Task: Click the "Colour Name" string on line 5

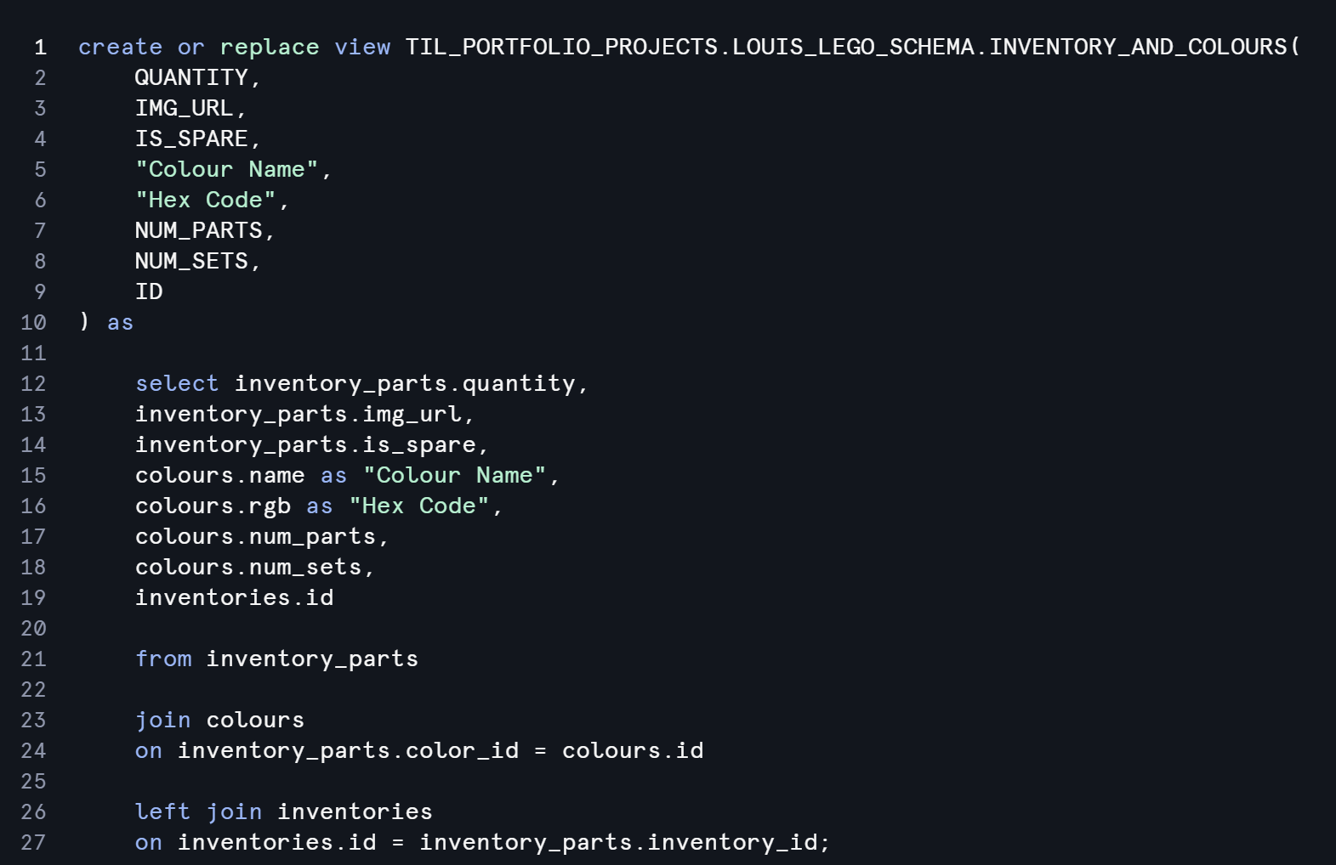Action: pyautogui.click(x=227, y=170)
